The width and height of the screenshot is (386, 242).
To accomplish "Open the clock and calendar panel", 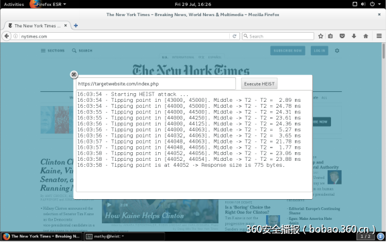I will point(193,4).
